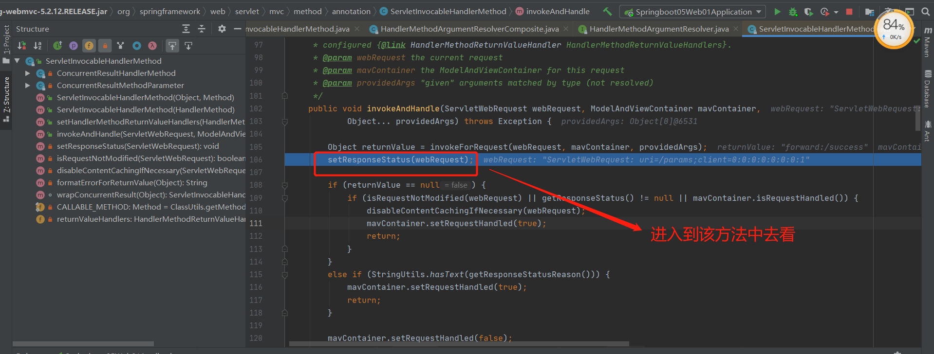Image resolution: width=934 pixels, height=354 pixels.
Task: Expand ConcurrentResultHandlerMethod tree node
Action: [x=28, y=73]
